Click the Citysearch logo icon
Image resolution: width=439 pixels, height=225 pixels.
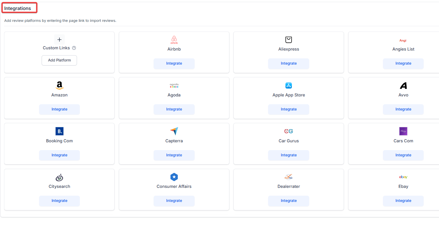click(x=59, y=177)
